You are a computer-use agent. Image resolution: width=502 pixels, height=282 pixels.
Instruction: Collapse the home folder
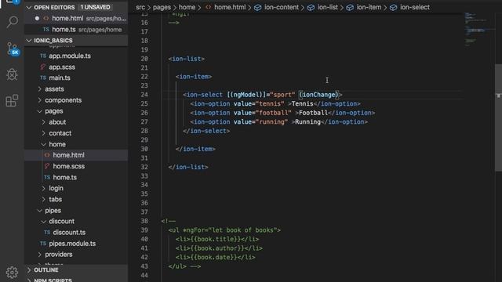pyautogui.click(x=44, y=144)
